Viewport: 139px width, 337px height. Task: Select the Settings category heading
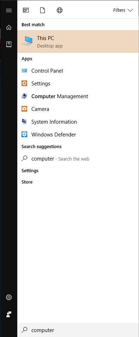[30, 171]
